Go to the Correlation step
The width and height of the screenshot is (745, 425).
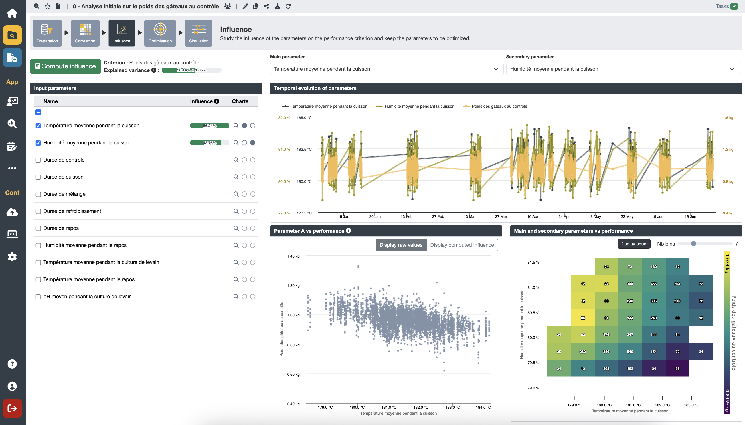[x=85, y=33]
